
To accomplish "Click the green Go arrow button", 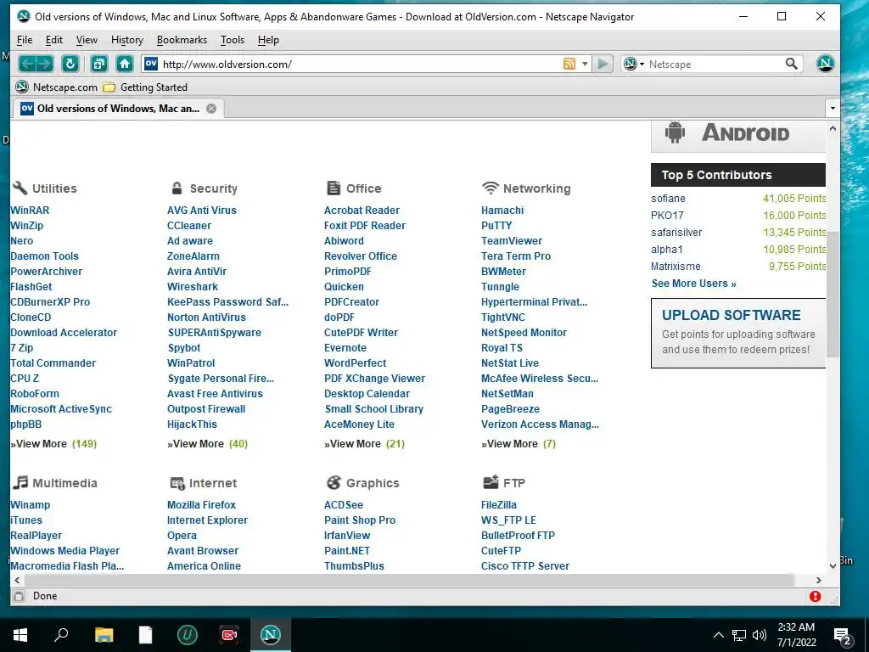I will click(603, 64).
